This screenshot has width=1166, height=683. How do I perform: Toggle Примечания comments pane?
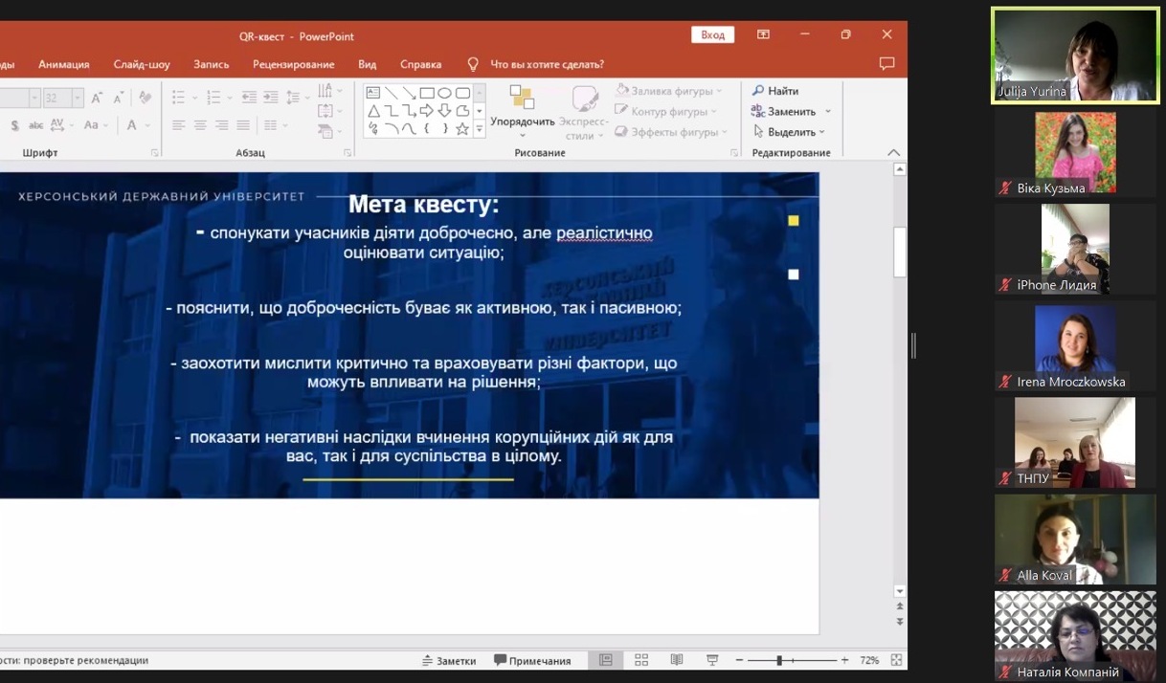tap(532, 661)
